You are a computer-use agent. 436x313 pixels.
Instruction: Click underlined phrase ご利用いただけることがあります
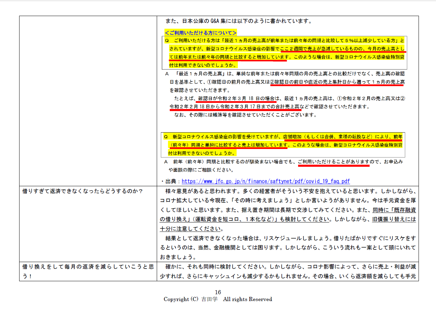tap(334, 162)
